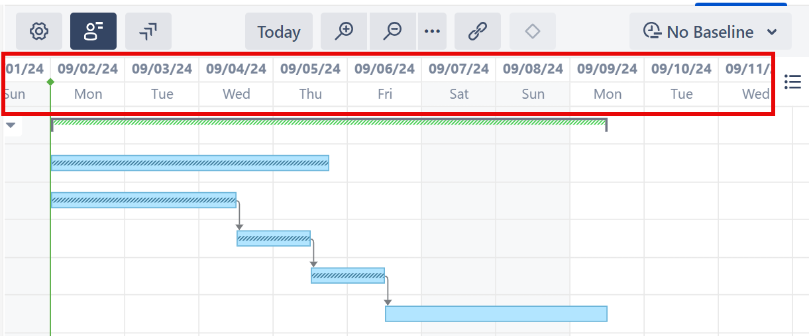
Task: Click the short task bar under Wednesday
Action: [273, 238]
